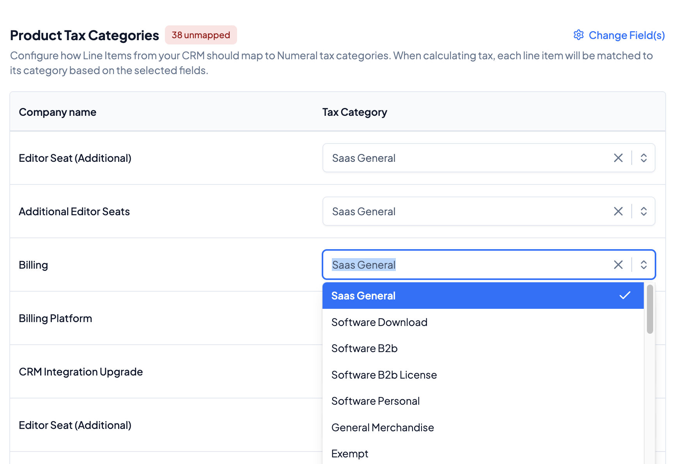Image resolution: width=698 pixels, height=464 pixels.
Task: Click the gear icon beside Change Field(s)
Action: 579,35
